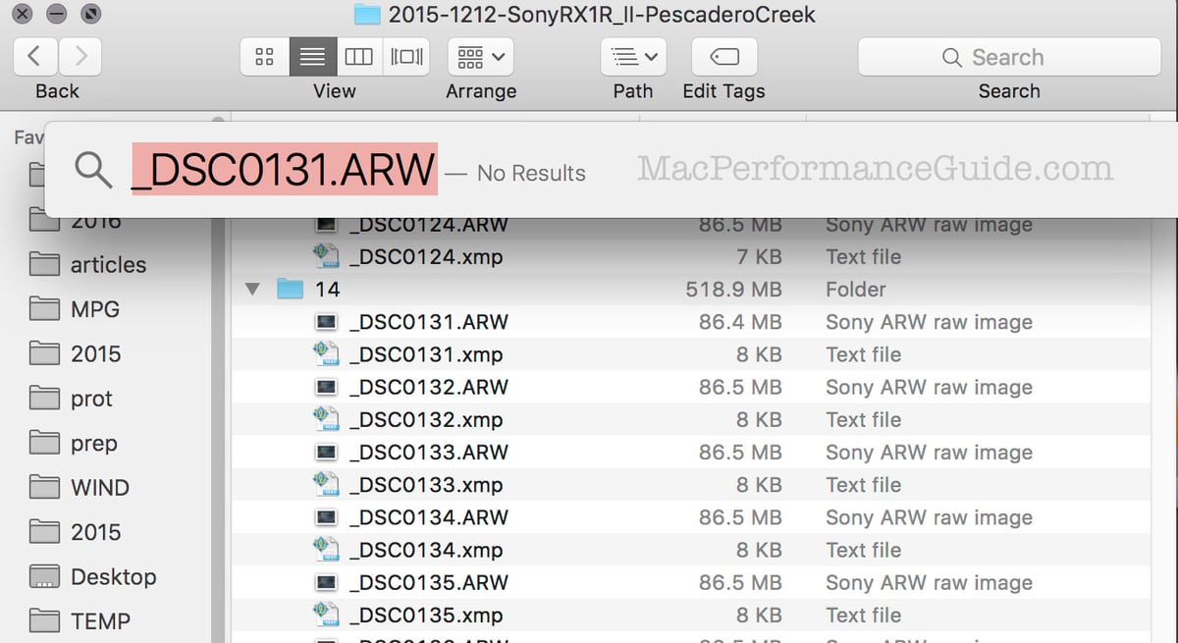Screen dimensions: 1178x643
Task: Click the articles sidebar folder icon
Action: coord(44,264)
